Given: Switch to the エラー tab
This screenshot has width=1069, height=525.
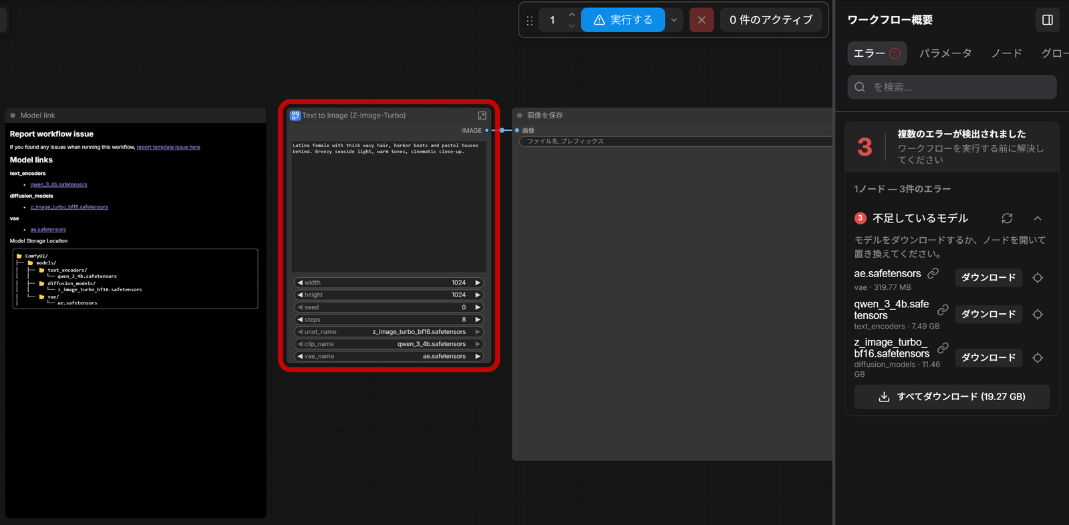Looking at the screenshot, I should (x=877, y=53).
